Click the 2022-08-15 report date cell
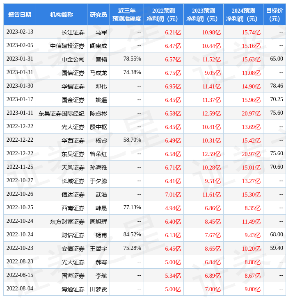Screen dimensions: 286x299 [20, 275]
